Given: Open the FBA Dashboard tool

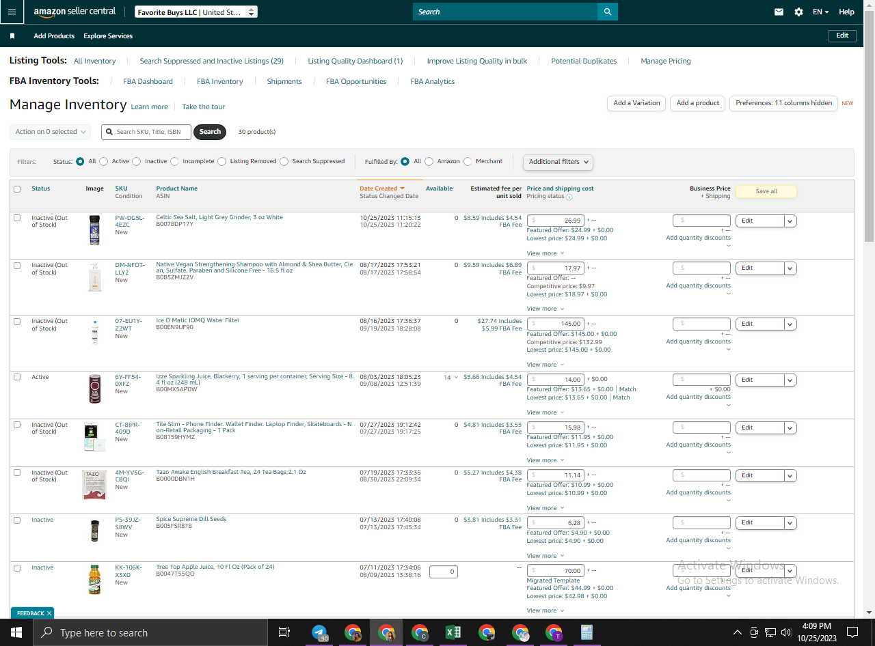Looking at the screenshot, I should pyautogui.click(x=148, y=81).
